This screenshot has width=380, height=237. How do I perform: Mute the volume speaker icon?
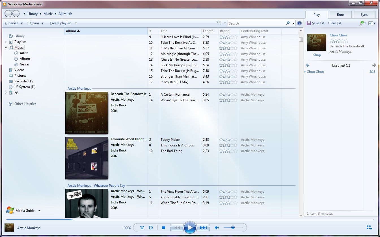pyautogui.click(x=217, y=227)
